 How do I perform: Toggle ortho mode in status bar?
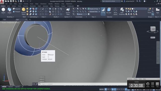[115, 89]
